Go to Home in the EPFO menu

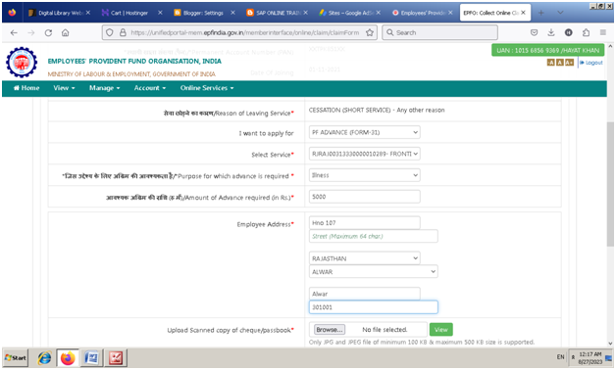click(x=26, y=88)
